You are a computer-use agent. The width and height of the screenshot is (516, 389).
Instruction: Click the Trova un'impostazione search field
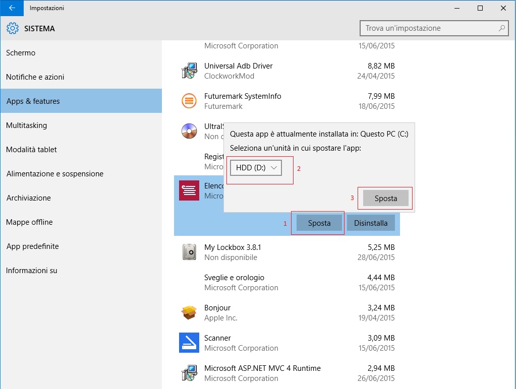(429, 28)
